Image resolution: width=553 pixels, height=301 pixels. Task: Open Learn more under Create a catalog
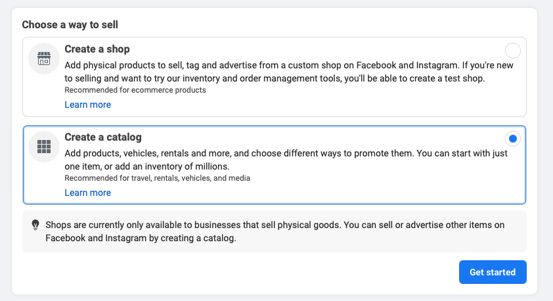click(x=87, y=193)
